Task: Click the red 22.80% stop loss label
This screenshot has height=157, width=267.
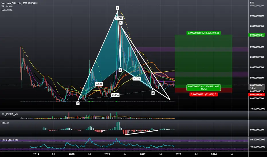Action: (203, 94)
